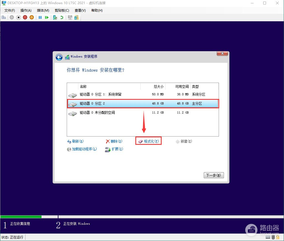The width and height of the screenshot is (284, 241).
Task: Pause the virtual machine
Action: point(40,17)
